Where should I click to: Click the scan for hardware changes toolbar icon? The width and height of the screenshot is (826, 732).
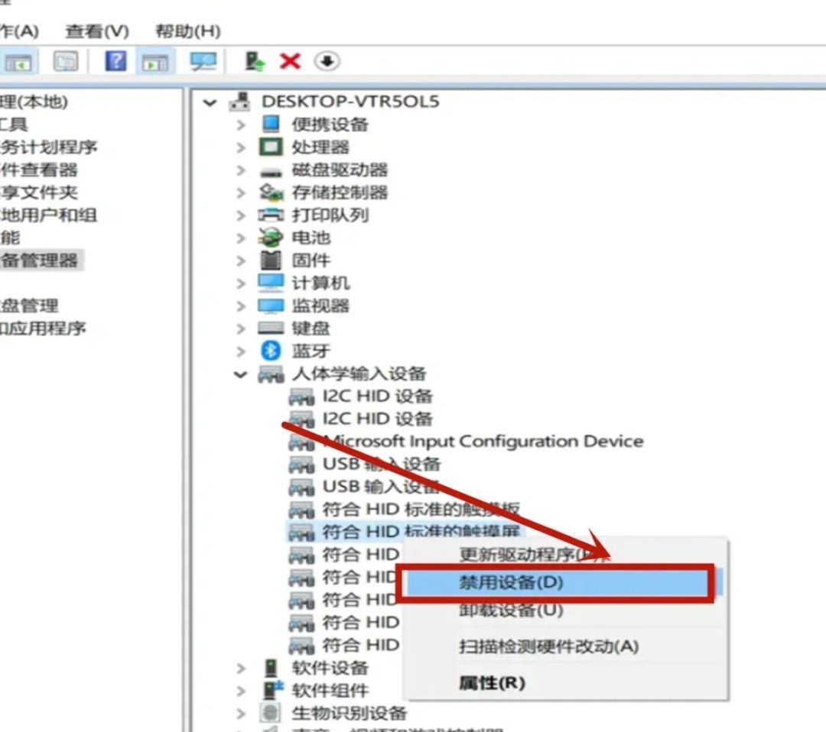tap(327, 61)
